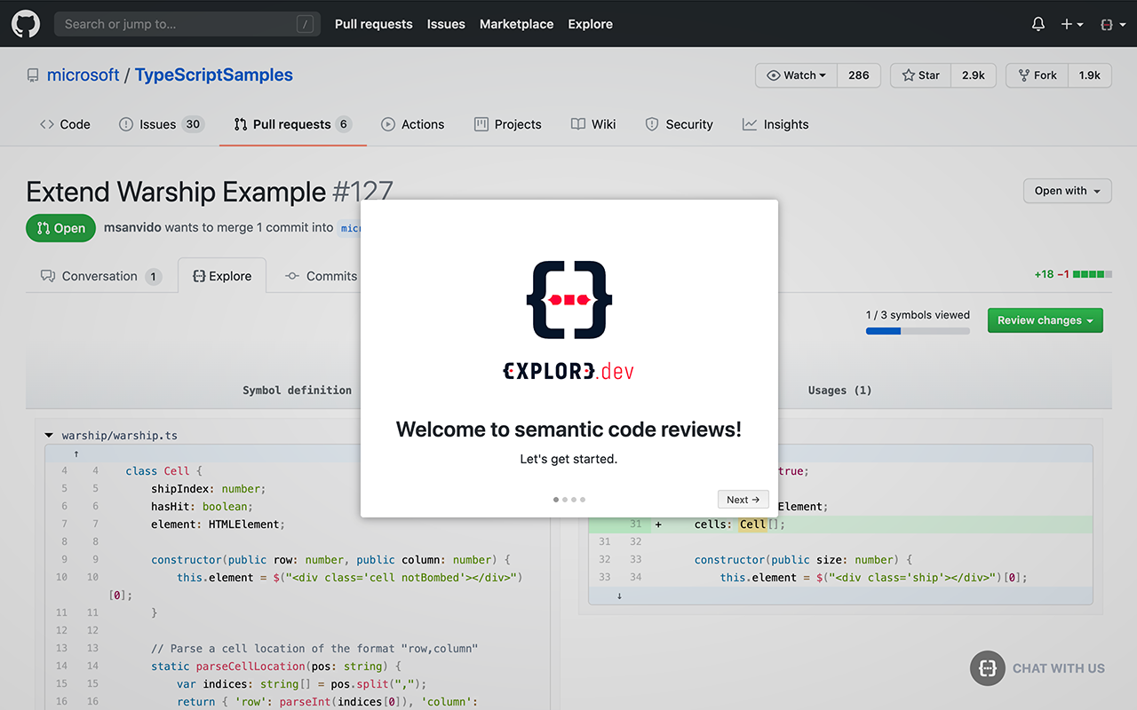Open Marketplace in top navigation
Screen dimensions: 1137x710
coord(516,24)
